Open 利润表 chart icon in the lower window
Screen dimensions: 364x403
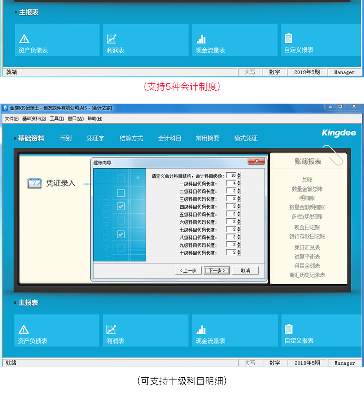tap(112, 329)
